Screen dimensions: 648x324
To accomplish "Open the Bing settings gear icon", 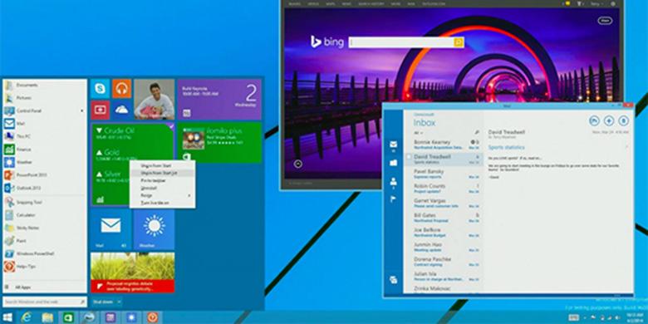I will pos(613,3).
